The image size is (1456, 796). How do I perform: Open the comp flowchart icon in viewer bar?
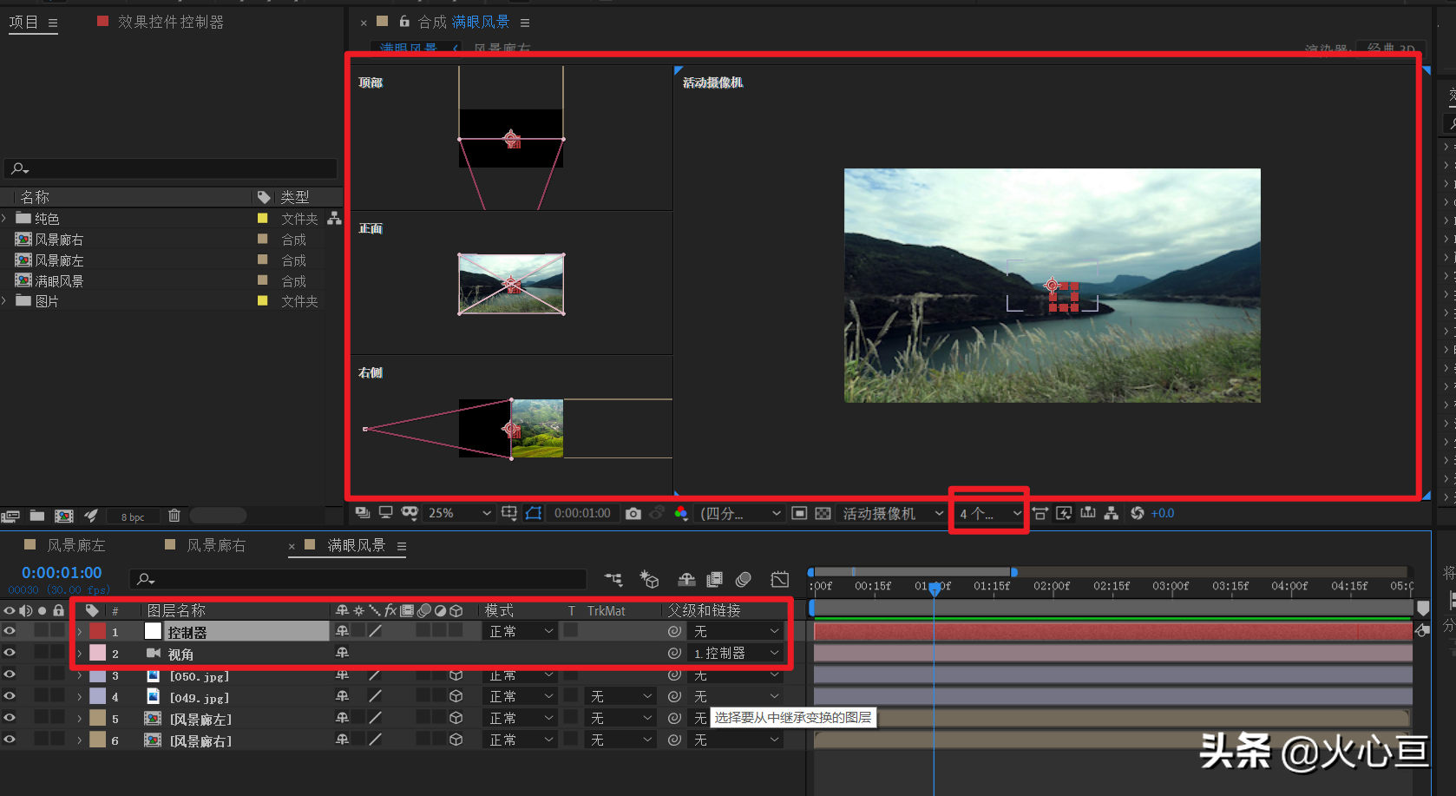coord(1112,513)
